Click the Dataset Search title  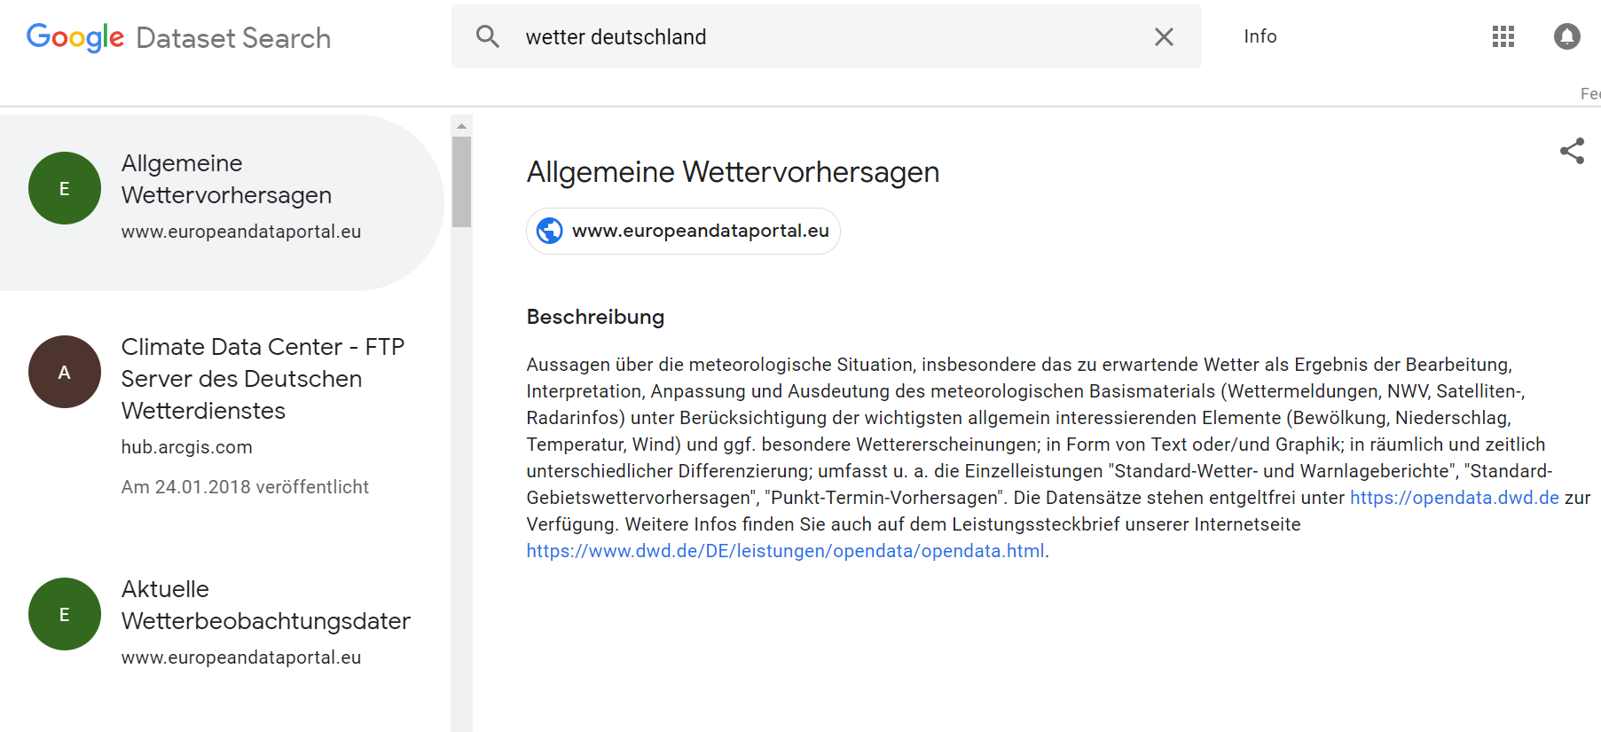[x=233, y=38]
